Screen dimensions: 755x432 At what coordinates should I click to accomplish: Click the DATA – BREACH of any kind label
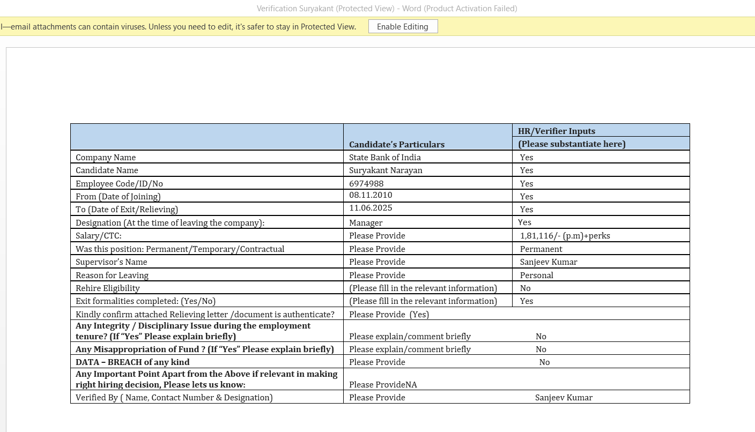coord(132,362)
